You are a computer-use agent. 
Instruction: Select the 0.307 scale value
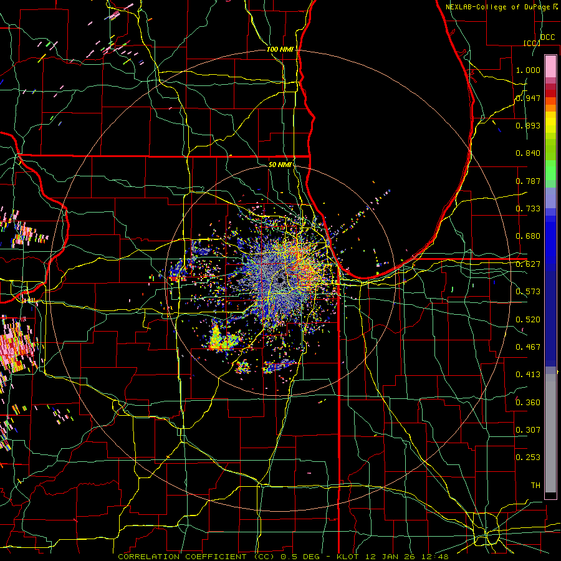click(528, 430)
